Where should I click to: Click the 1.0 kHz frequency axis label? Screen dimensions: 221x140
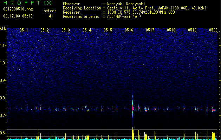(3, 63)
